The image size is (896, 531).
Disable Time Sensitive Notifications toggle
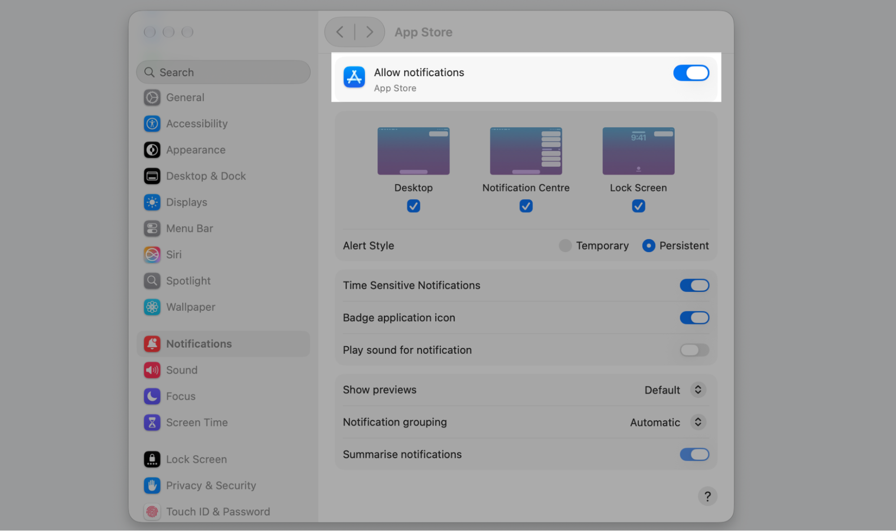click(694, 285)
